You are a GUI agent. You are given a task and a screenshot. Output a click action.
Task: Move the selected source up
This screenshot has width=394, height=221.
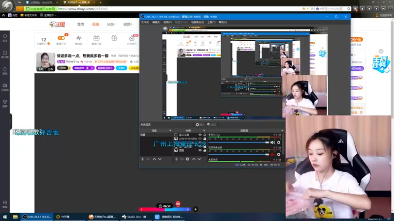click(x=194, y=159)
